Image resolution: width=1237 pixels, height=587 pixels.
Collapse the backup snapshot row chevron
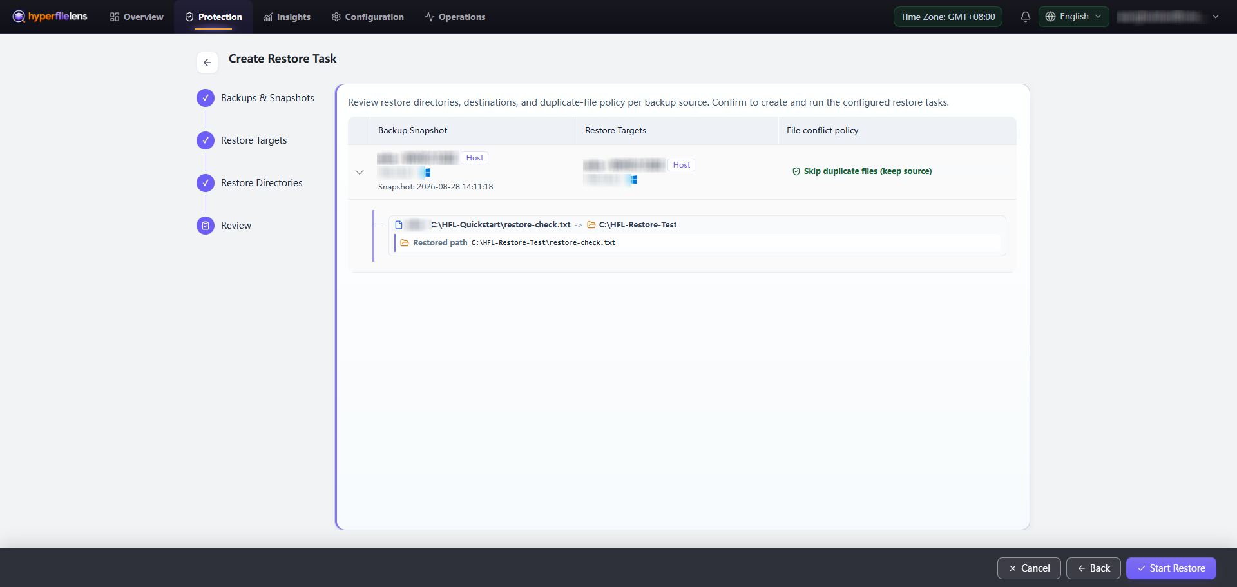(x=360, y=172)
